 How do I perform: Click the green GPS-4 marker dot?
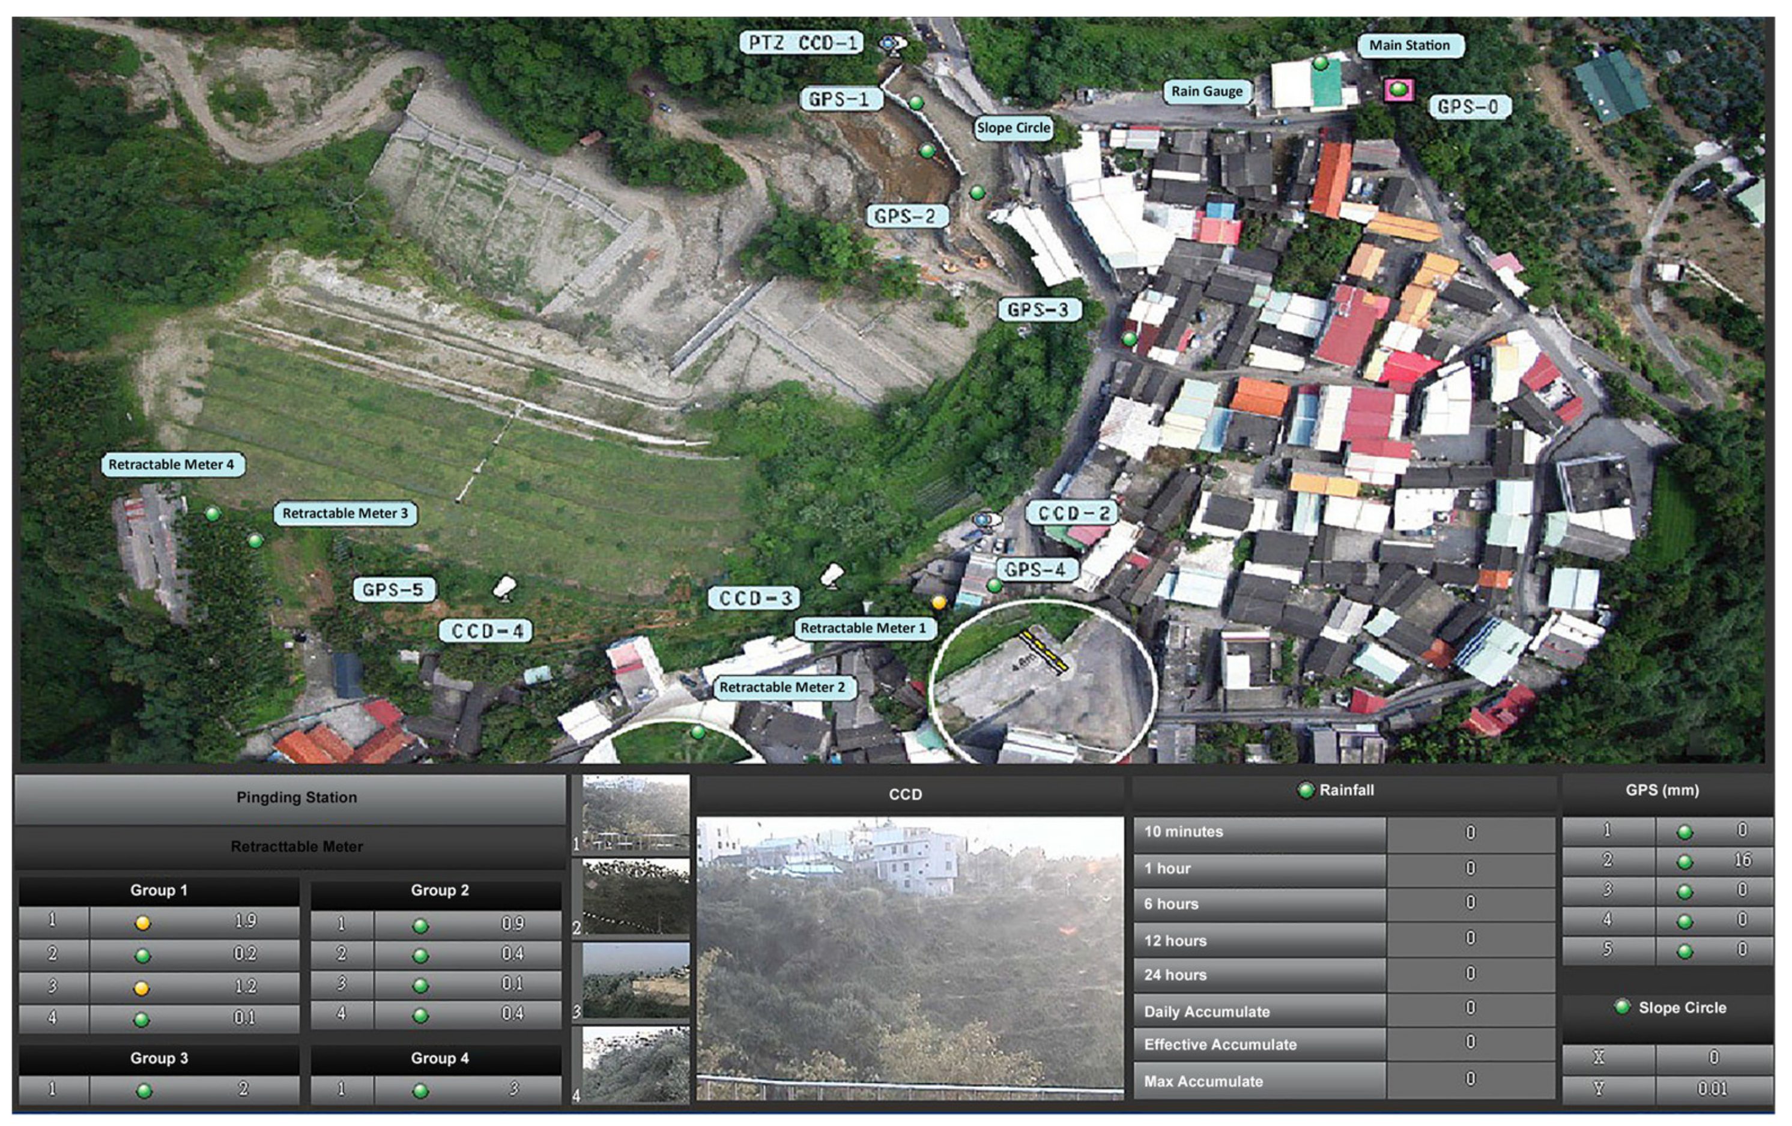(x=994, y=585)
